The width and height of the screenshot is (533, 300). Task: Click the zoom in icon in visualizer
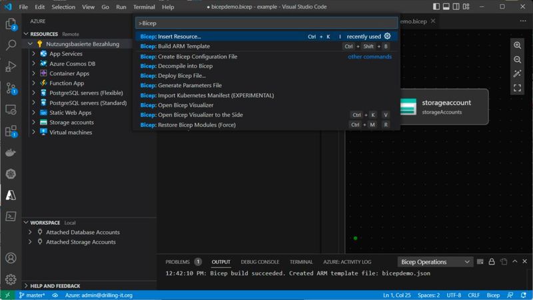(517, 45)
